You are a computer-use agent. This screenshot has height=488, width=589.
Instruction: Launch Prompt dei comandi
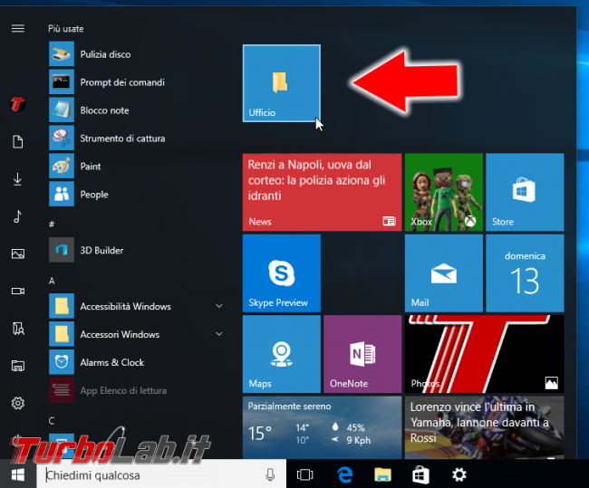point(137,82)
